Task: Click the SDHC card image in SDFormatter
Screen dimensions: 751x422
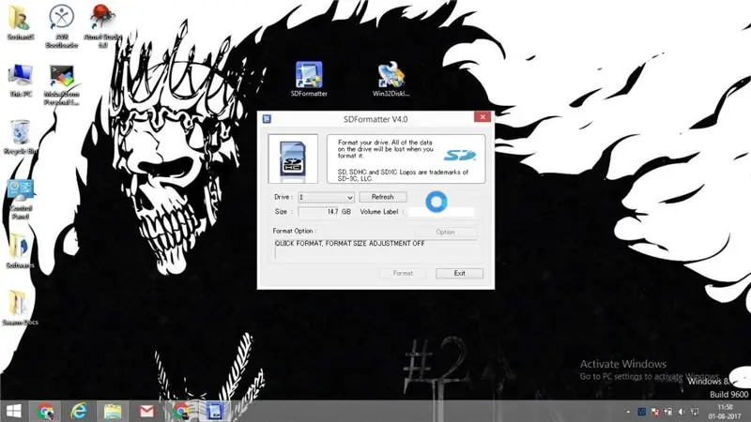Action: [x=293, y=158]
